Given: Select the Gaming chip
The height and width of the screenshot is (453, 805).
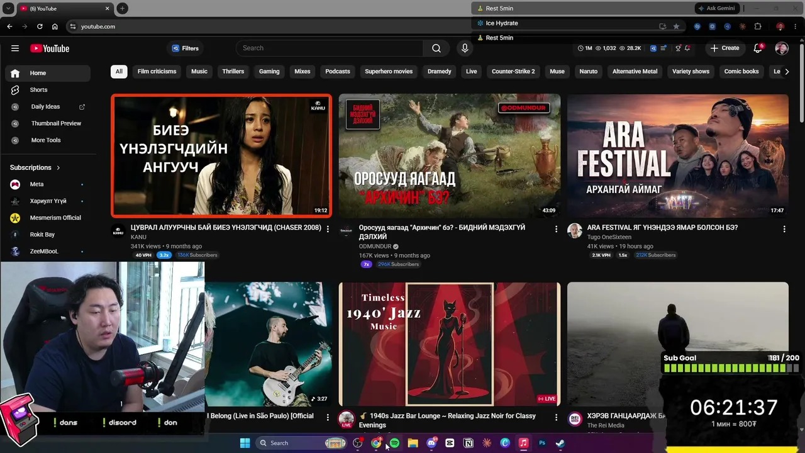Looking at the screenshot, I should click(269, 72).
